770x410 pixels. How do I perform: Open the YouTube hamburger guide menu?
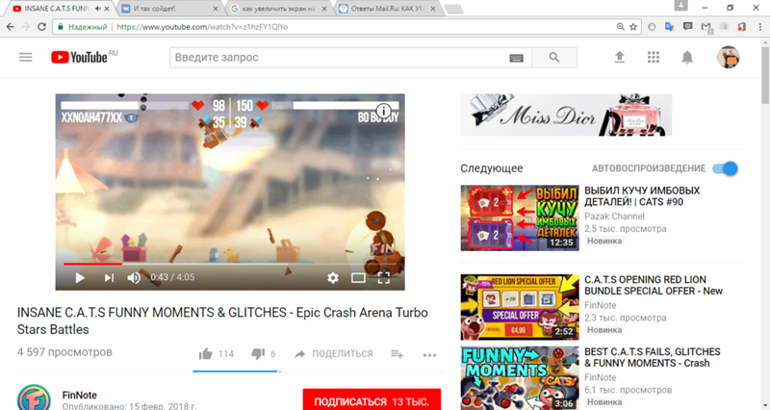(x=26, y=58)
